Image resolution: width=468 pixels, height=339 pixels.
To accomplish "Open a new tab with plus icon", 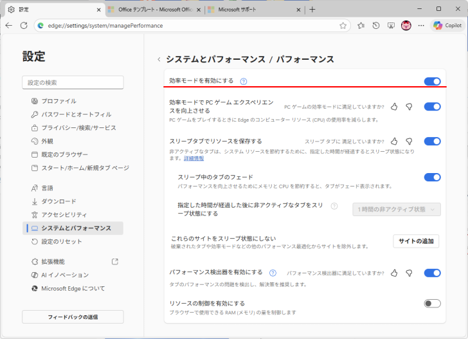I will click(312, 10).
